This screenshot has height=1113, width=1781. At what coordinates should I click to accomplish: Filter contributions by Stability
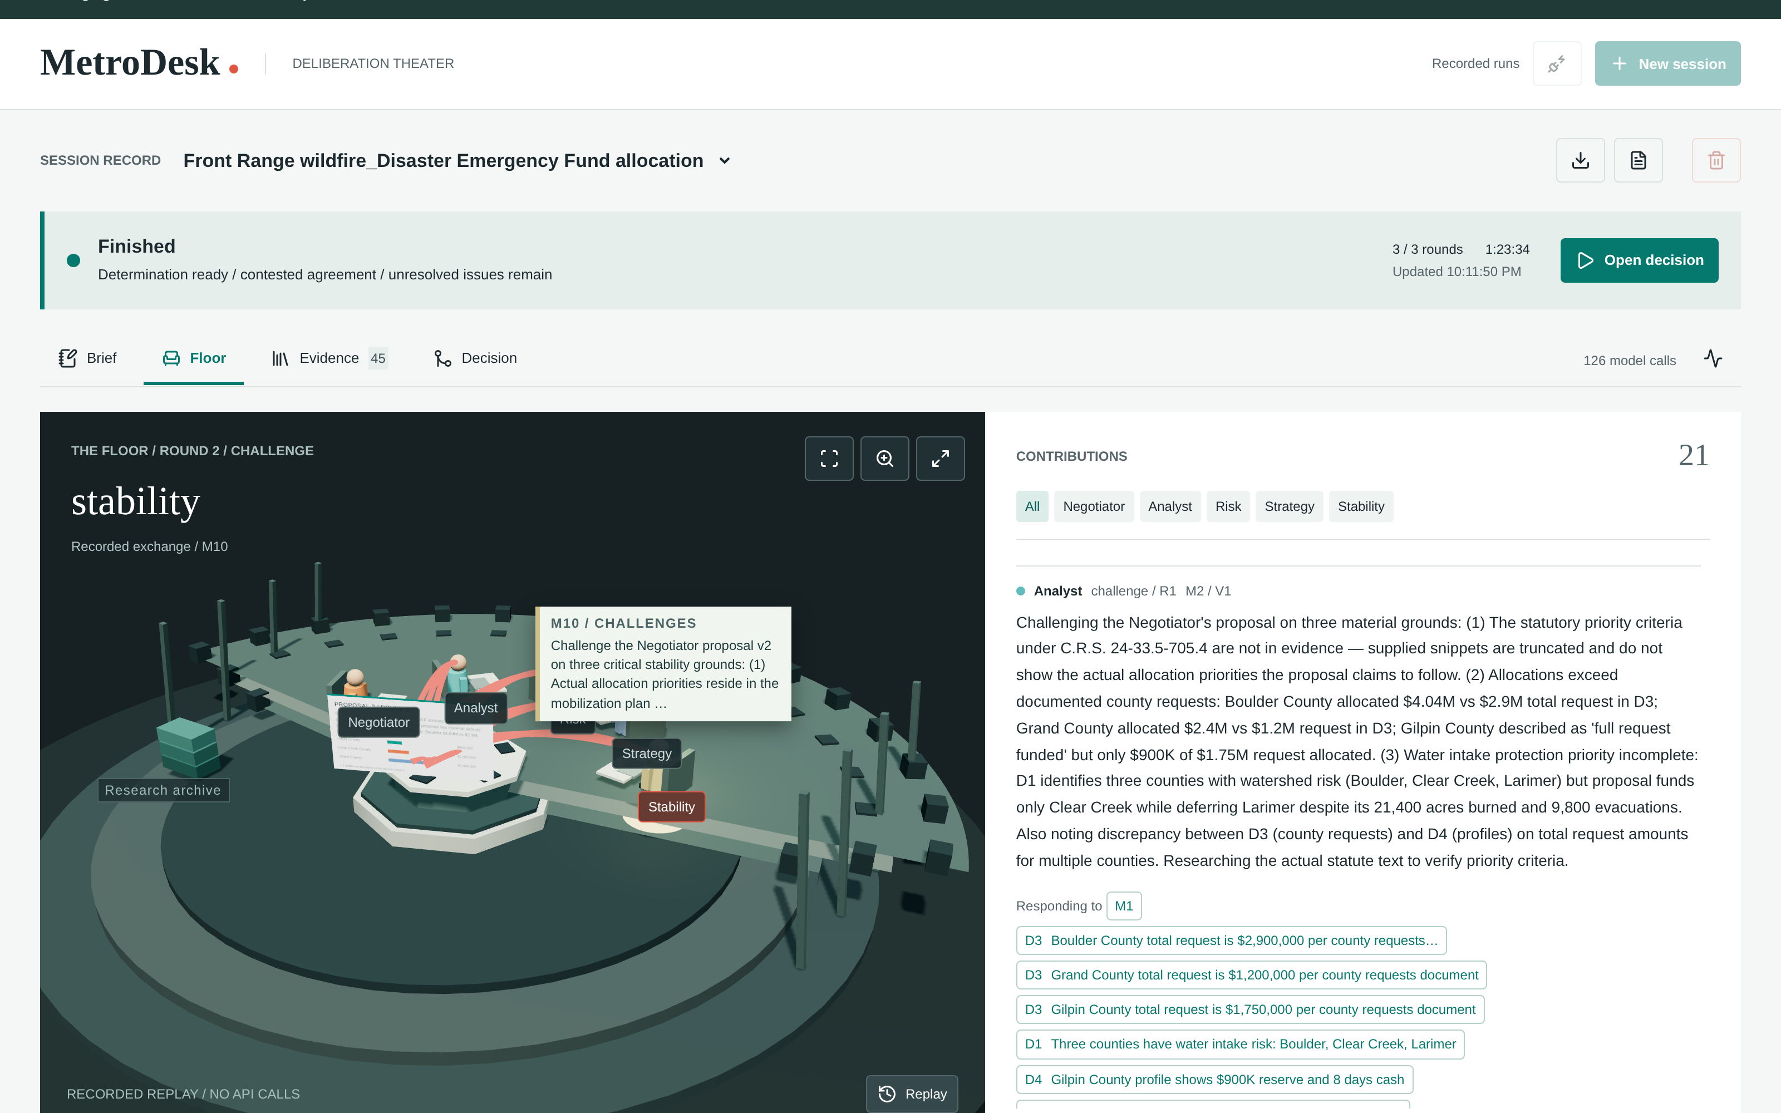click(x=1361, y=506)
